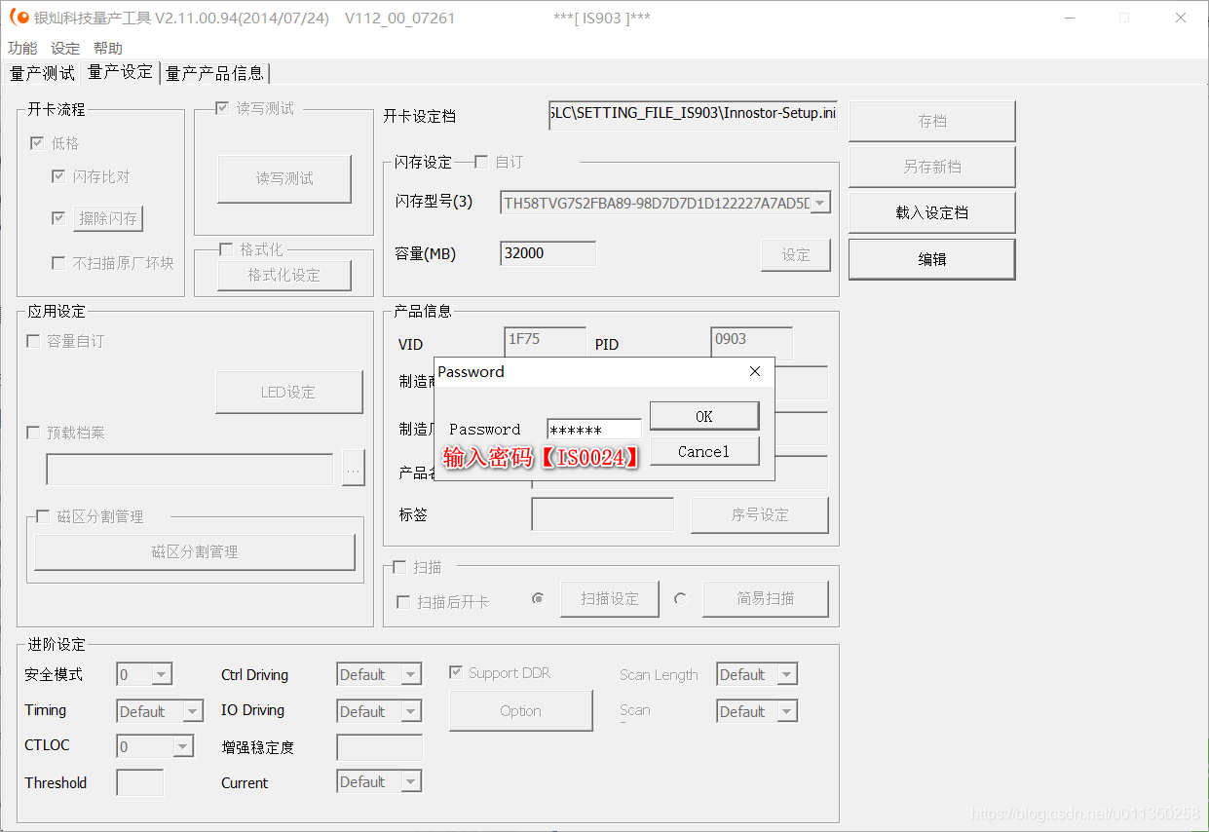Screen dimensions: 1209x832
Task: Expand the 安全模式 dropdown
Action: 162,674
